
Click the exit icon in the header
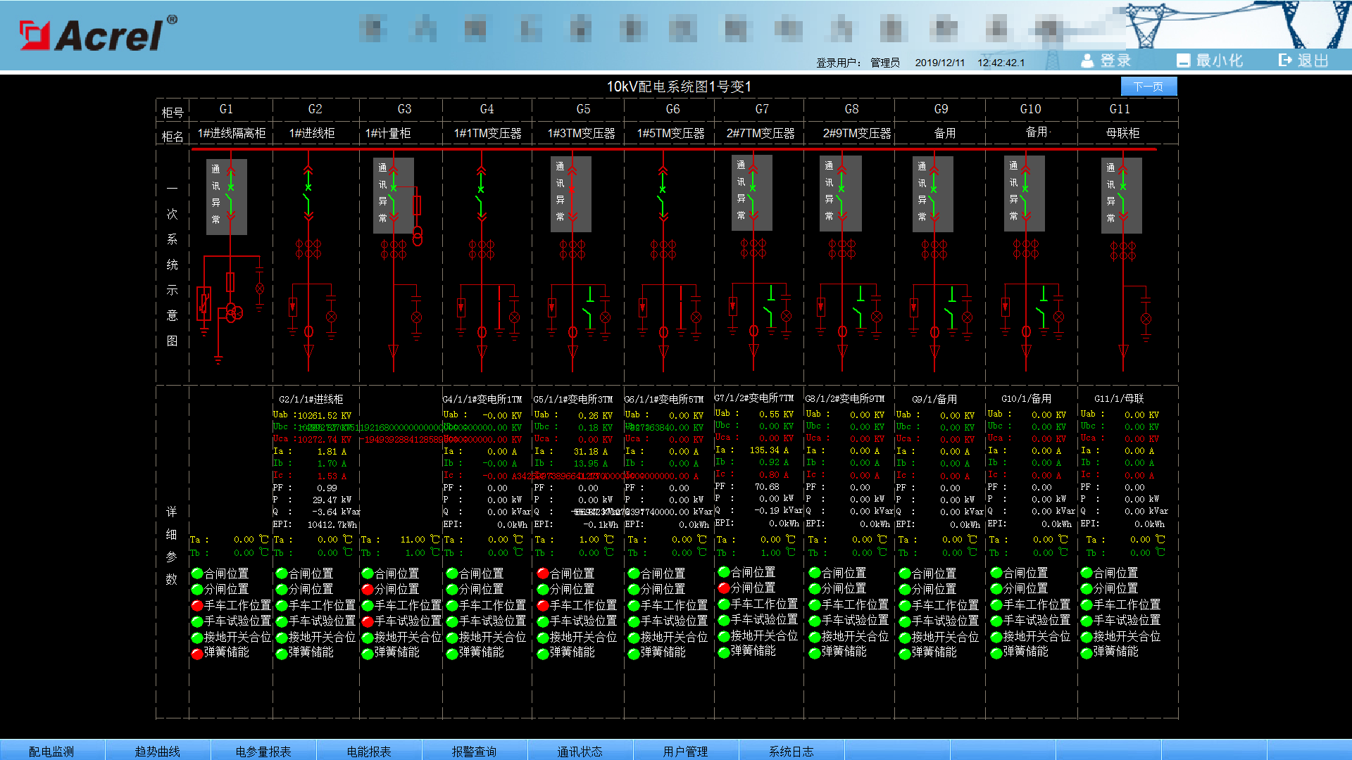pyautogui.click(x=1286, y=61)
